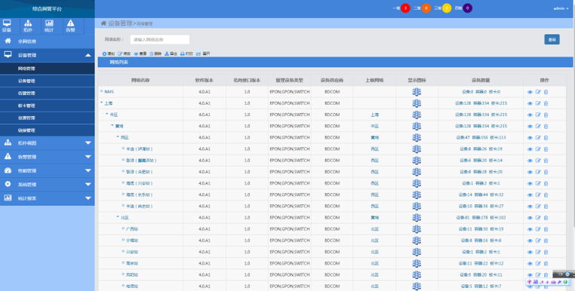This screenshot has height=291, width=575.
Task: Select the 板卡管理 submenu item
Action: pos(48,106)
